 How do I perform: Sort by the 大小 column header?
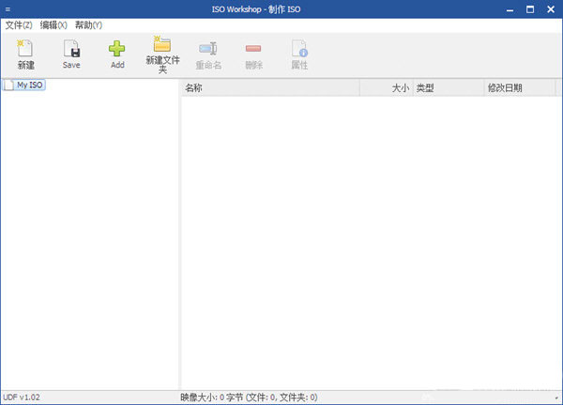tap(387, 87)
